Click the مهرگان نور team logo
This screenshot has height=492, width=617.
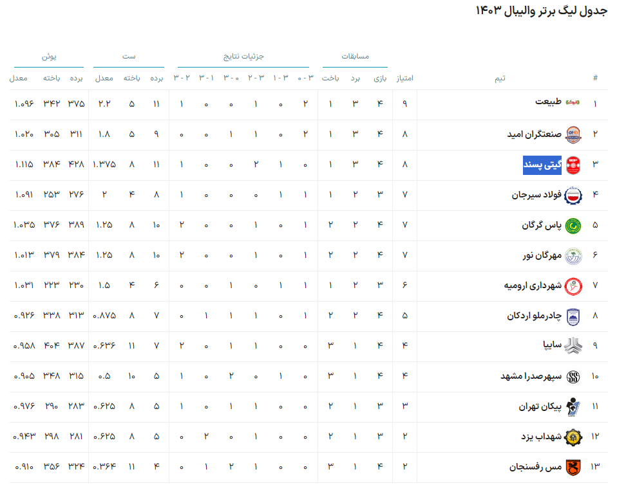point(573,256)
